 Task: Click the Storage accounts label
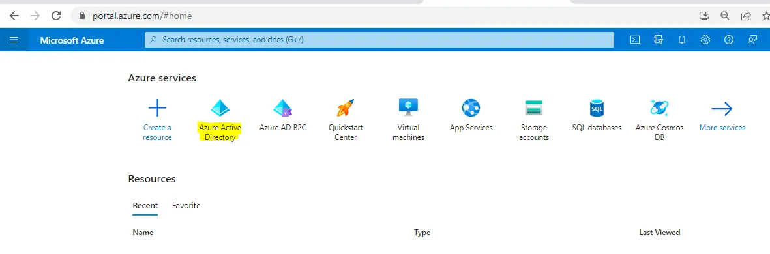[534, 132]
